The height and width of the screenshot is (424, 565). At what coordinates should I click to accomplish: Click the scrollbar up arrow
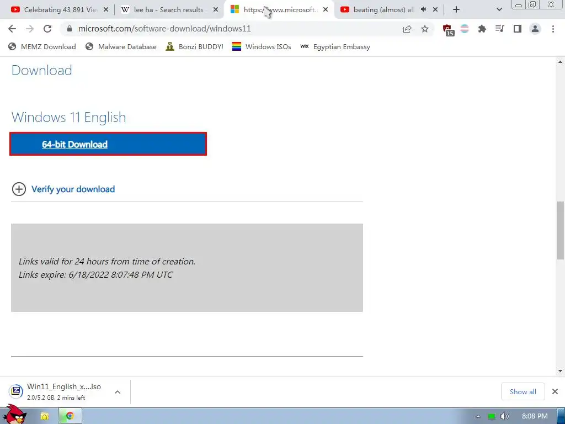561,62
